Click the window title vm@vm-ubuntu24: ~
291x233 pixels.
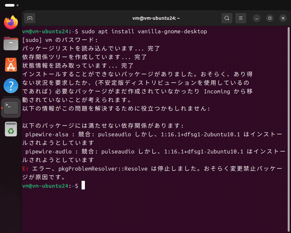point(156,18)
